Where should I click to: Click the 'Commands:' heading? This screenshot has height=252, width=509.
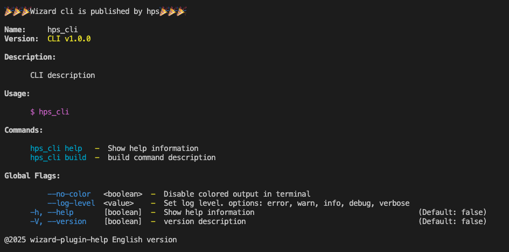click(x=24, y=130)
